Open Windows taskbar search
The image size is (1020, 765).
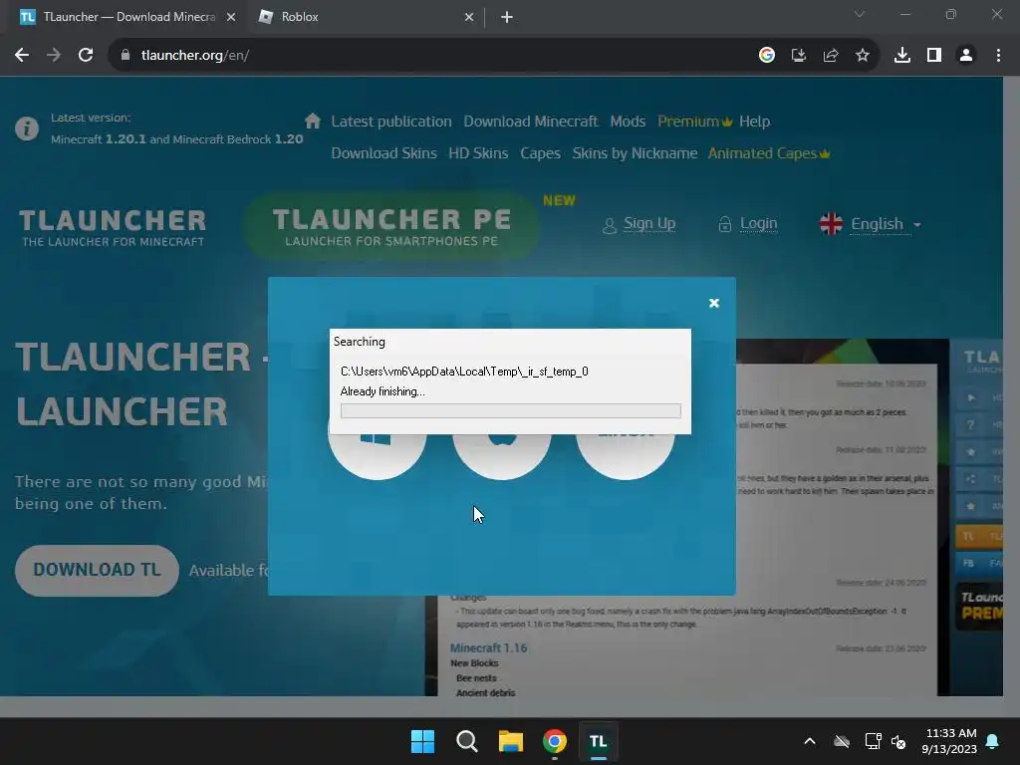466,741
